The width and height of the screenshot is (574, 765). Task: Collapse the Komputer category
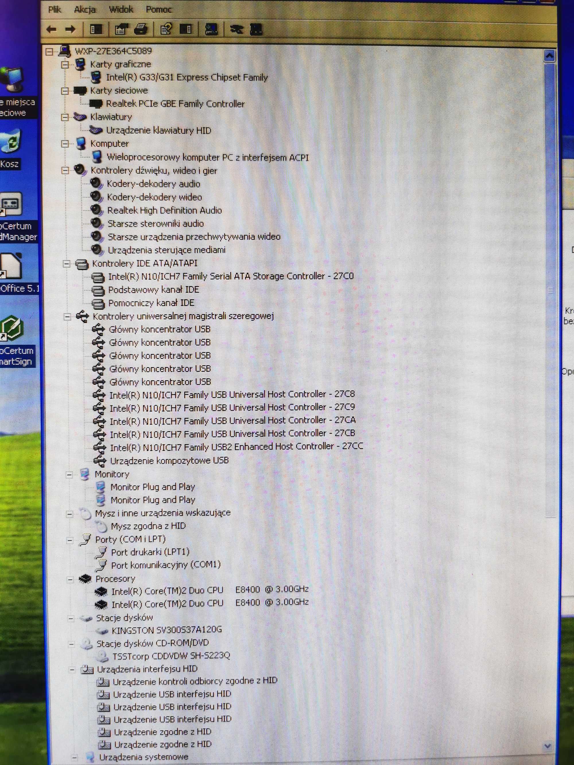click(65, 143)
